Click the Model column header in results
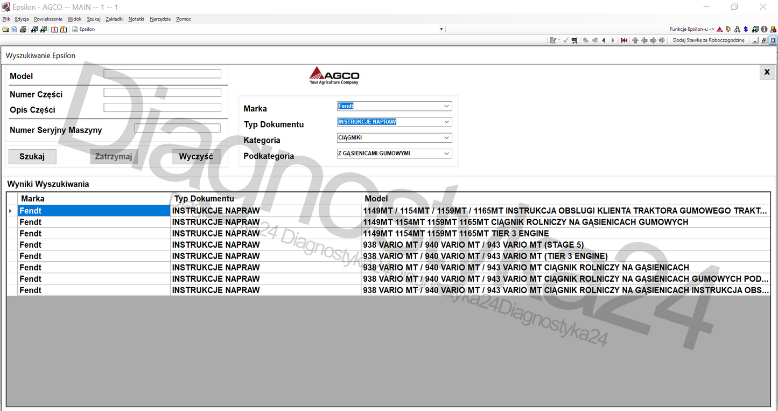The width and height of the screenshot is (778, 411). click(x=565, y=199)
